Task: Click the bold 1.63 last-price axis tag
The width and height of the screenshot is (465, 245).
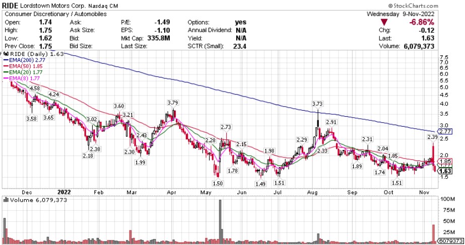Action: click(x=445, y=171)
